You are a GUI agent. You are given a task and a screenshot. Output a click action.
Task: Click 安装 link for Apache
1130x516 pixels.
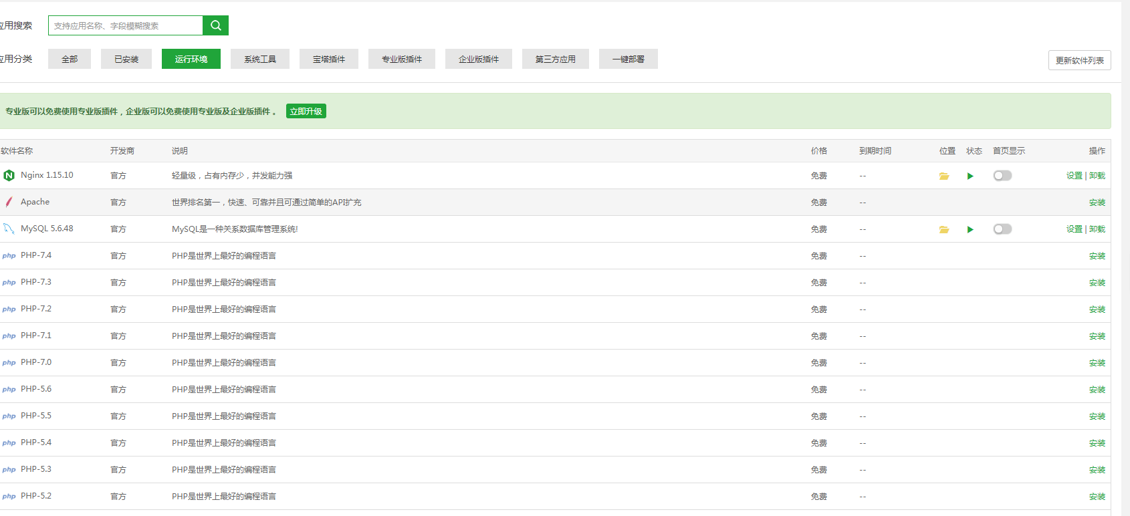pyautogui.click(x=1097, y=202)
